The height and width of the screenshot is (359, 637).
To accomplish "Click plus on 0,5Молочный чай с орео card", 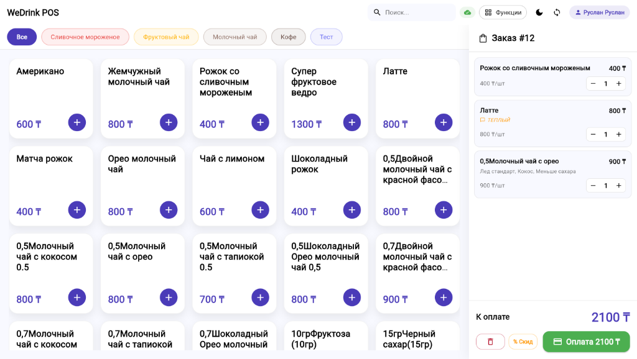I will [169, 298].
